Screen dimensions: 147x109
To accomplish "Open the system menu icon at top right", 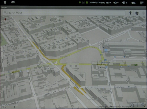I will (142, 3).
